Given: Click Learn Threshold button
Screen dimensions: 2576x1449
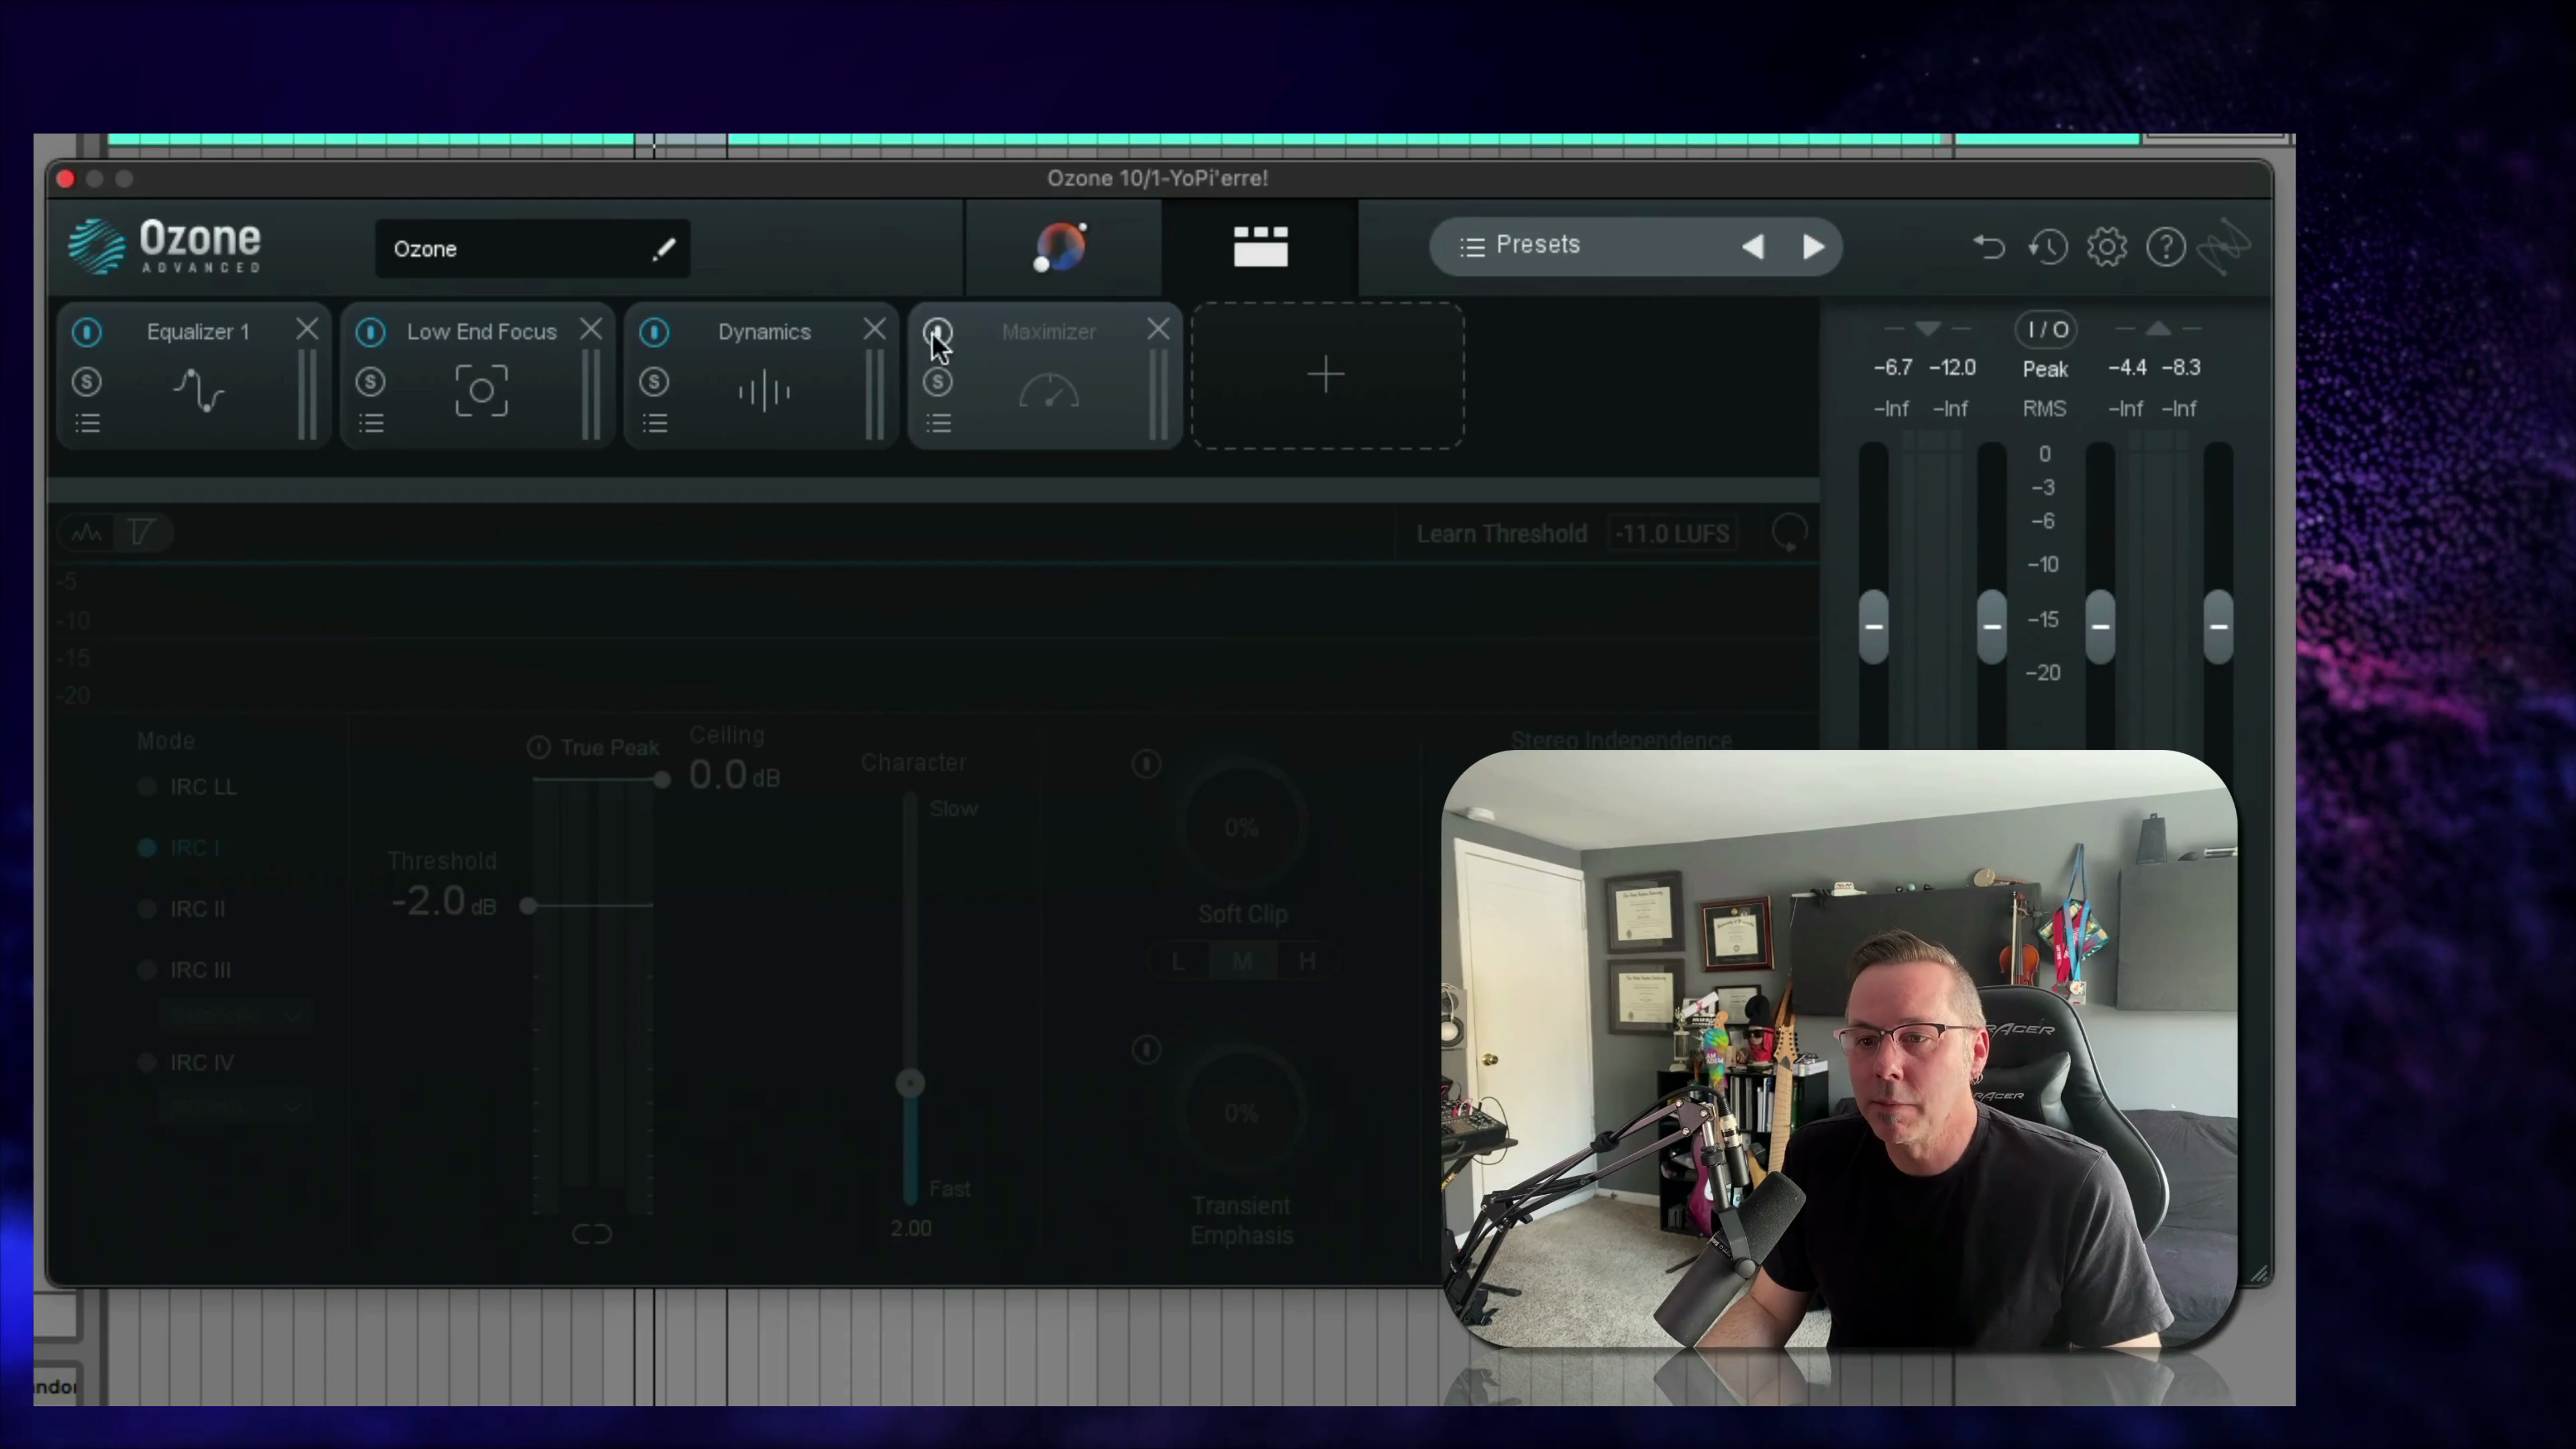Looking at the screenshot, I should (1502, 534).
